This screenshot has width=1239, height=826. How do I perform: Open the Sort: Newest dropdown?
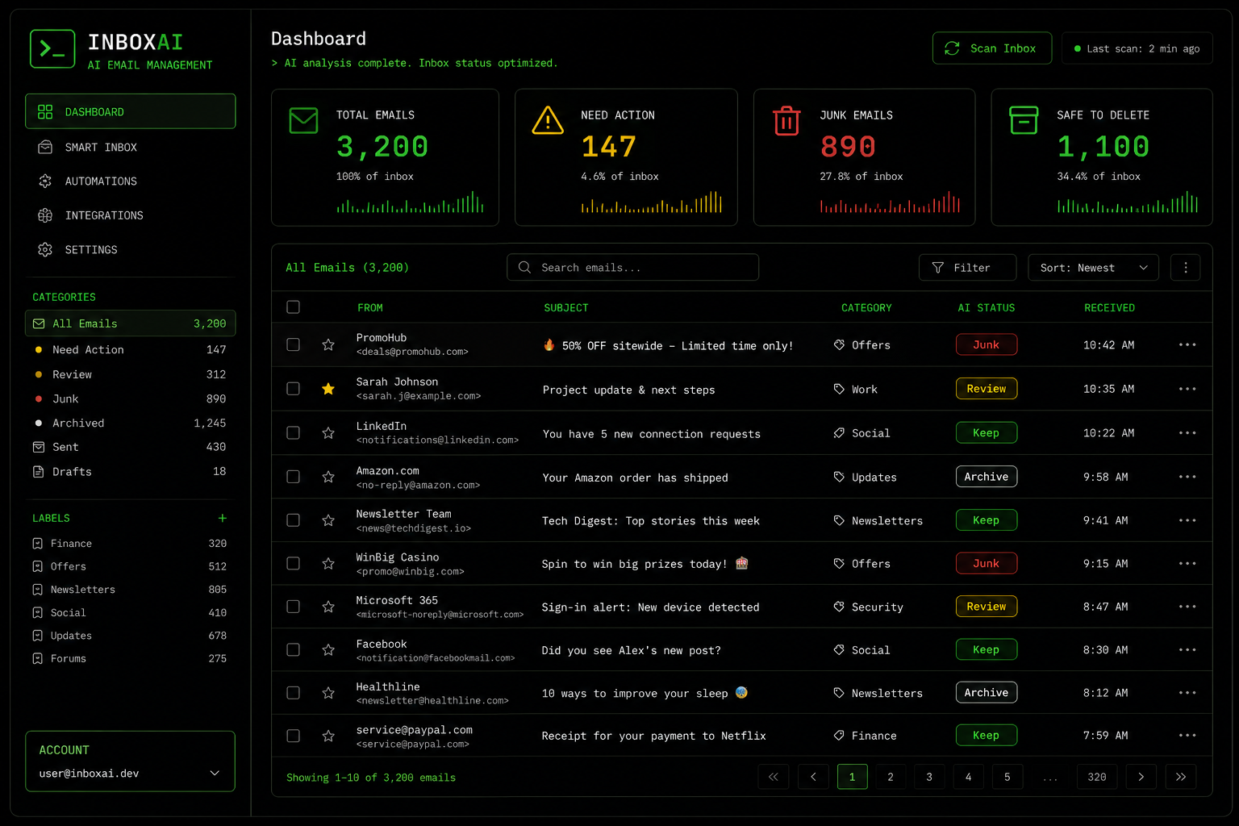(1093, 268)
